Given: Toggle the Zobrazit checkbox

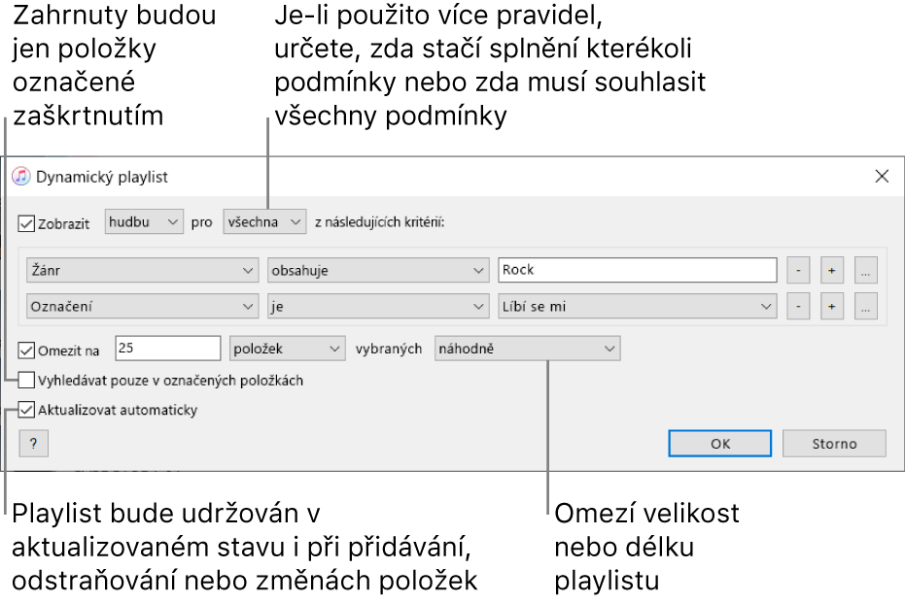Looking at the screenshot, I should click(26, 223).
